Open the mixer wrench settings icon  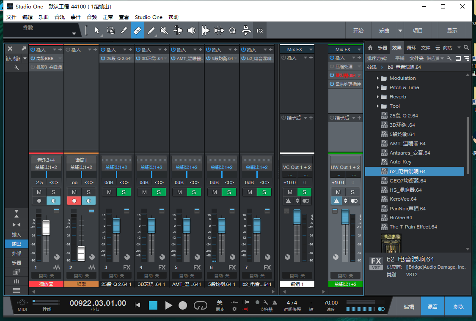[x=17, y=68]
